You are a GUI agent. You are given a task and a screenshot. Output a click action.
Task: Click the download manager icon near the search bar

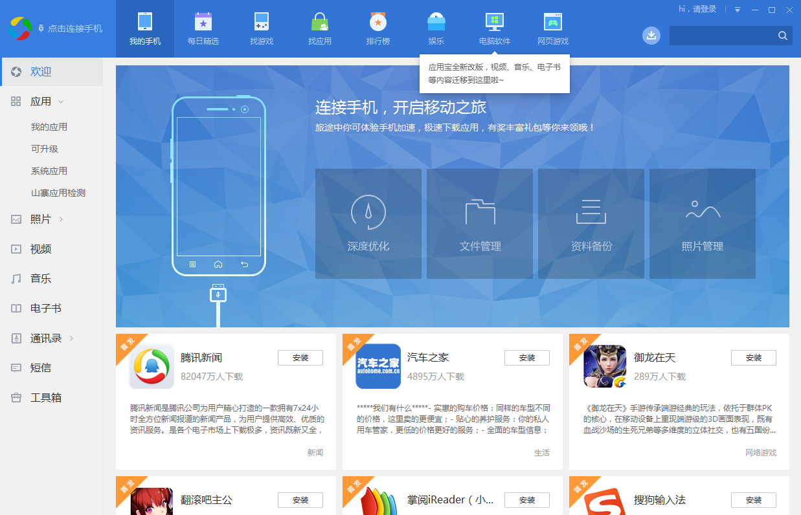tap(651, 36)
